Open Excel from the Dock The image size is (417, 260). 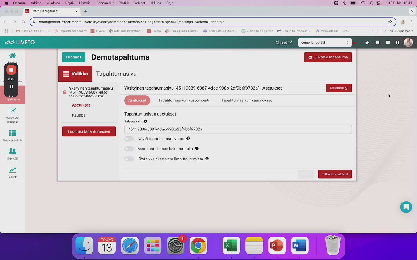(231, 246)
